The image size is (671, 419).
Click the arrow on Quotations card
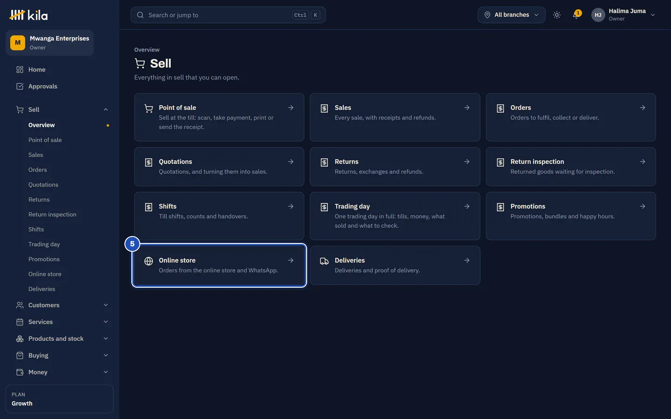pyautogui.click(x=291, y=162)
